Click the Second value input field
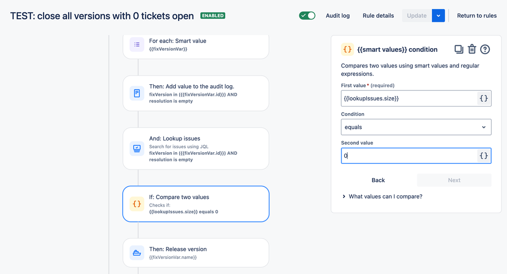 [409, 156]
